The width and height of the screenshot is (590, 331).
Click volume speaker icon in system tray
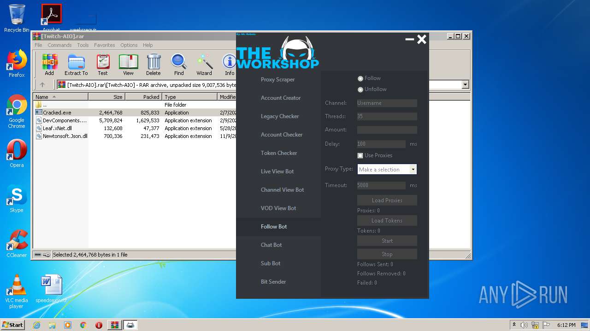coord(524,325)
